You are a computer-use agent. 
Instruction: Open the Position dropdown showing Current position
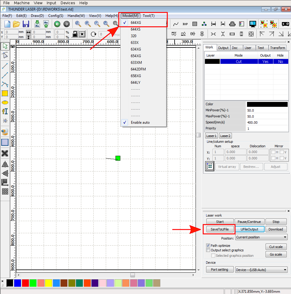[261, 237]
